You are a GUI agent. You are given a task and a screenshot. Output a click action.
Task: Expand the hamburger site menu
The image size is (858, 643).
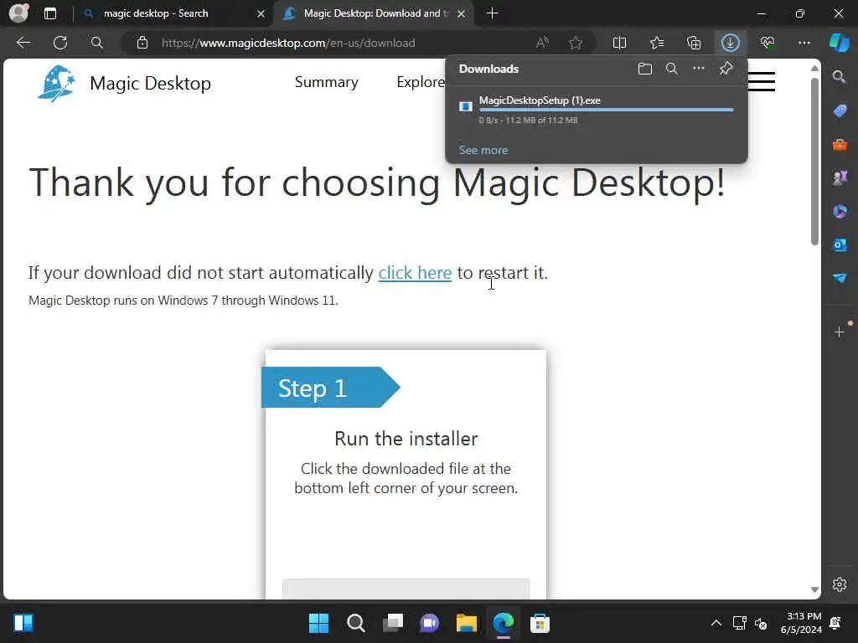(762, 81)
